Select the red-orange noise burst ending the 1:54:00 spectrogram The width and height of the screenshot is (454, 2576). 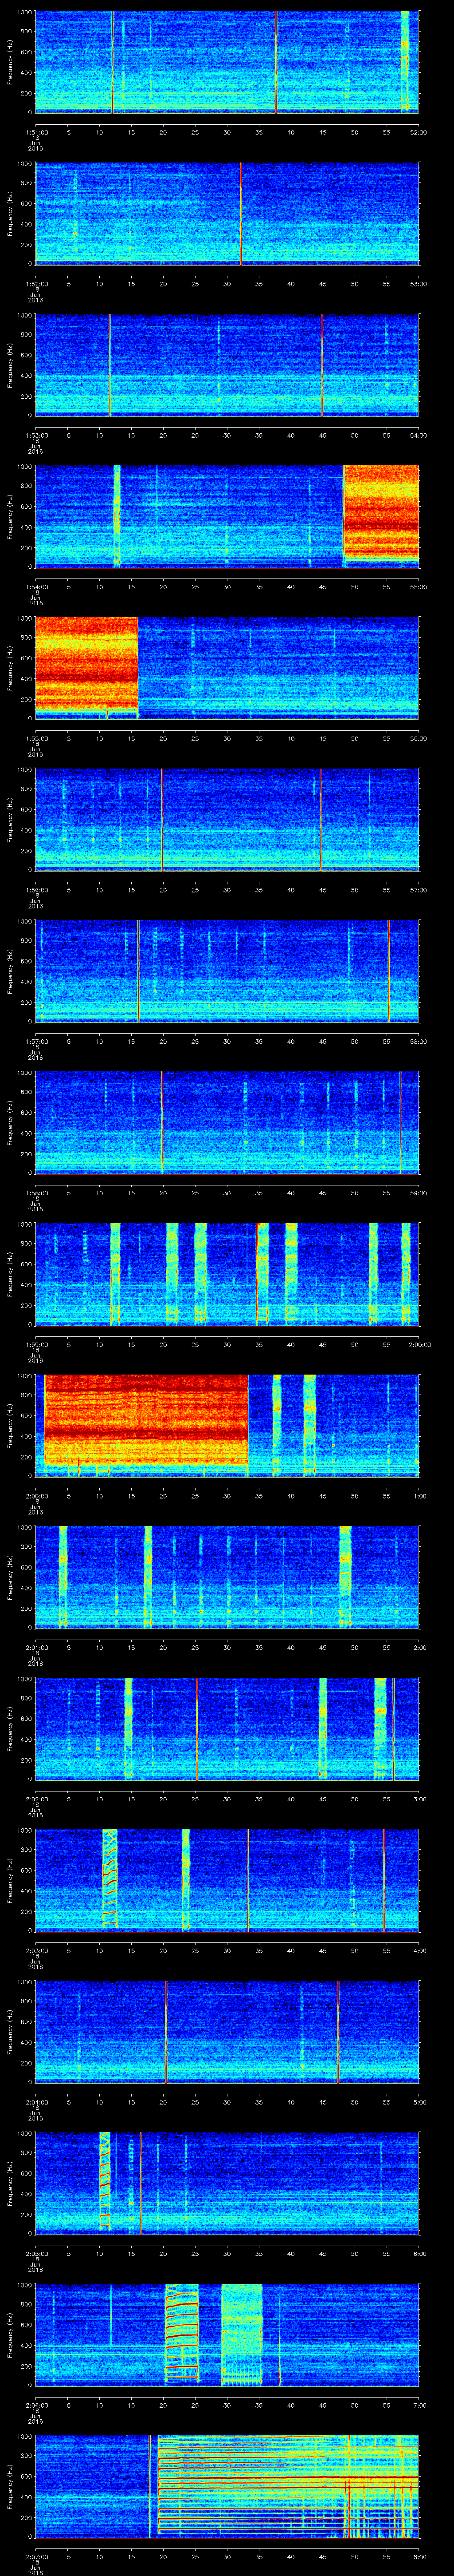tap(380, 516)
